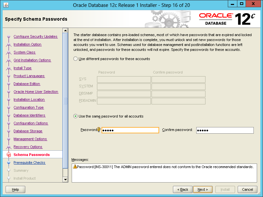Click the password hint bulb icon

[x=99, y=129]
